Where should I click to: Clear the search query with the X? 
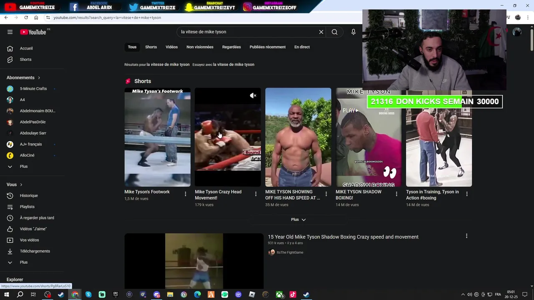[321, 32]
